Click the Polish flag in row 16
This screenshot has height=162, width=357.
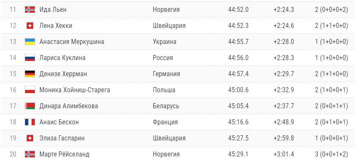[30, 90]
